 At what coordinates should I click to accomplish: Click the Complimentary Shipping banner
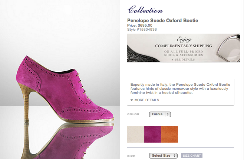[183, 46]
